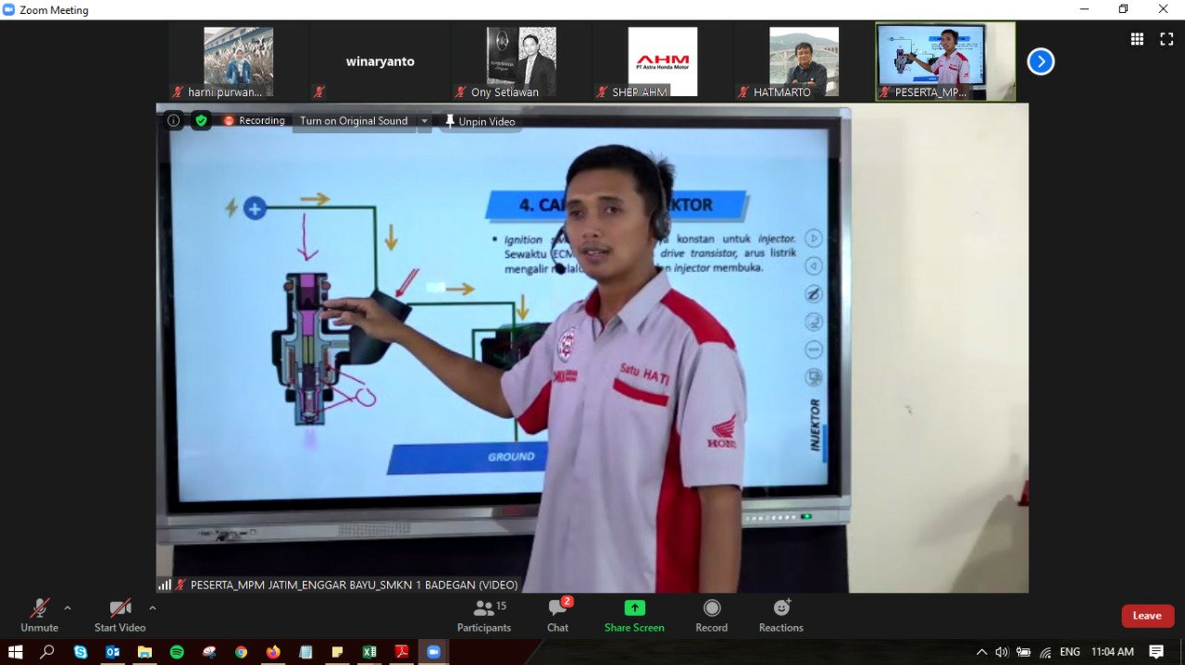The image size is (1185, 665).
Task: Open dropdown next to Turn on Original Sound
Action: pos(424,121)
